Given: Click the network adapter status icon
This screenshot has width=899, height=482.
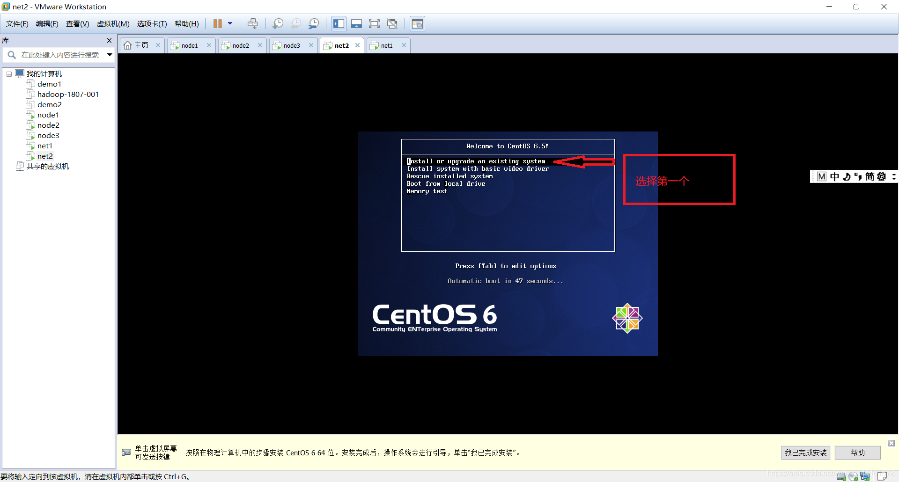Looking at the screenshot, I should click(865, 476).
